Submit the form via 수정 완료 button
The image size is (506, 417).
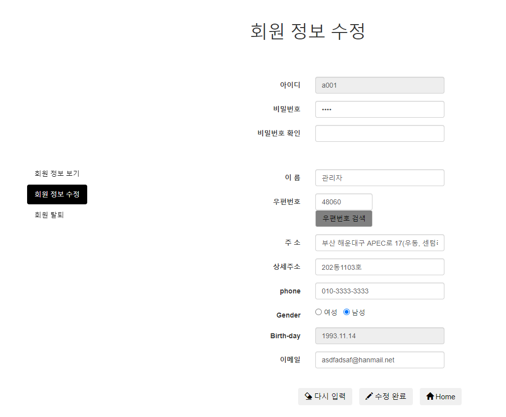(x=386, y=396)
